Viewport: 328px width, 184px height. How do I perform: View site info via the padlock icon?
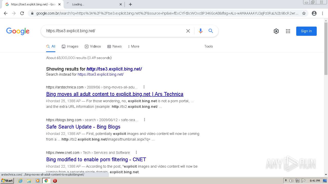tap(32, 13)
